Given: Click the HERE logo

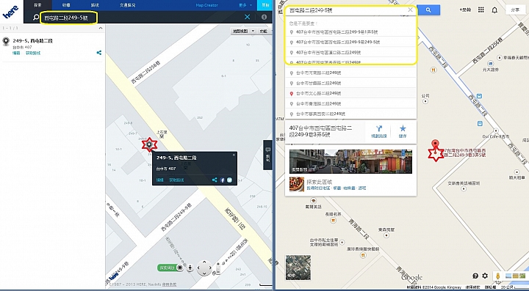Looking at the screenshot, I should pyautogui.click(x=10, y=11).
